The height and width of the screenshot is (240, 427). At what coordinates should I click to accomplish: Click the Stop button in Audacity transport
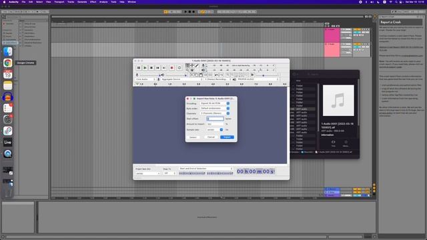[151, 68]
